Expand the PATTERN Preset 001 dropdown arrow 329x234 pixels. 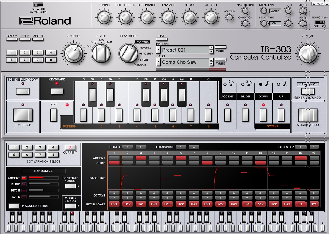pyautogui.click(x=158, y=50)
